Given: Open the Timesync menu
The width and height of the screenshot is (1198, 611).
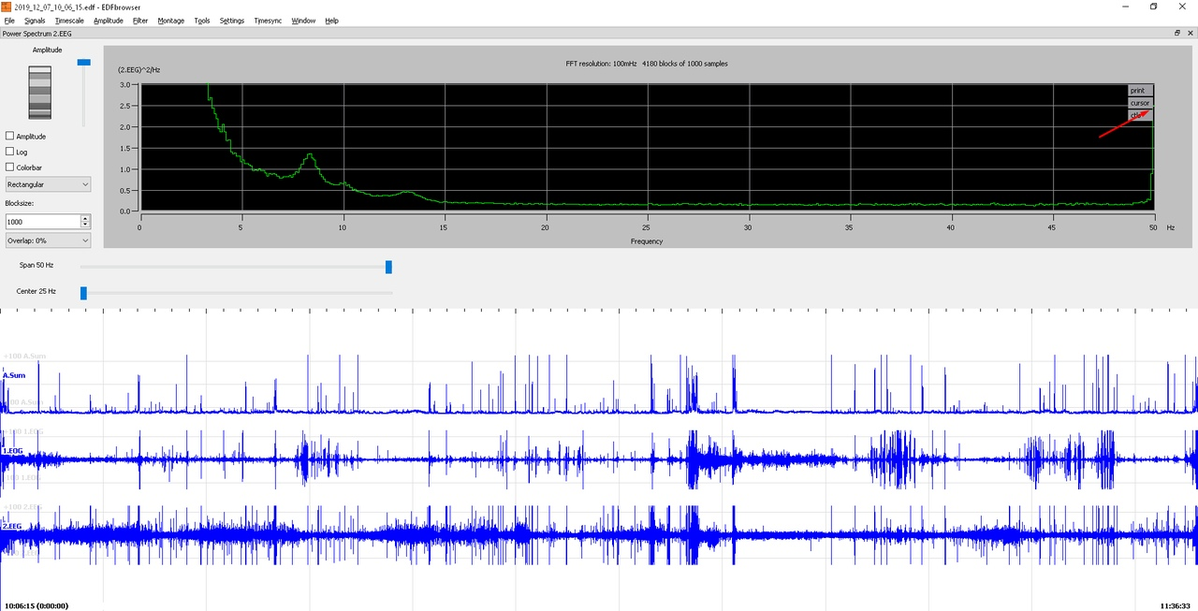Looking at the screenshot, I should (269, 21).
